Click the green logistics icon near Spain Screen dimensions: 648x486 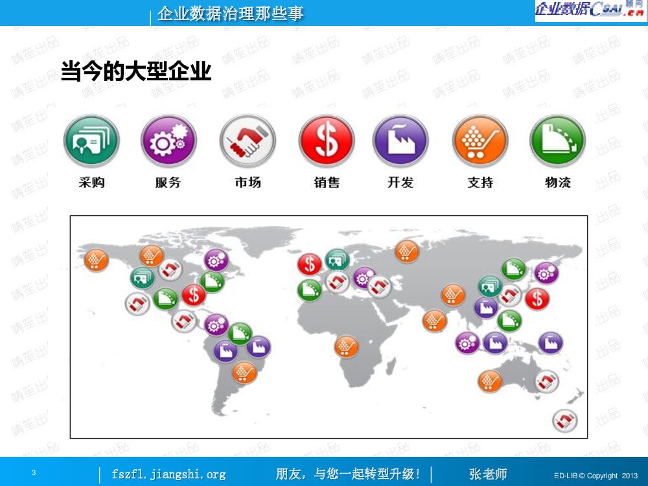click(x=310, y=290)
